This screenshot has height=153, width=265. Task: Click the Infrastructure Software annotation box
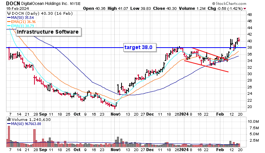[48, 32]
